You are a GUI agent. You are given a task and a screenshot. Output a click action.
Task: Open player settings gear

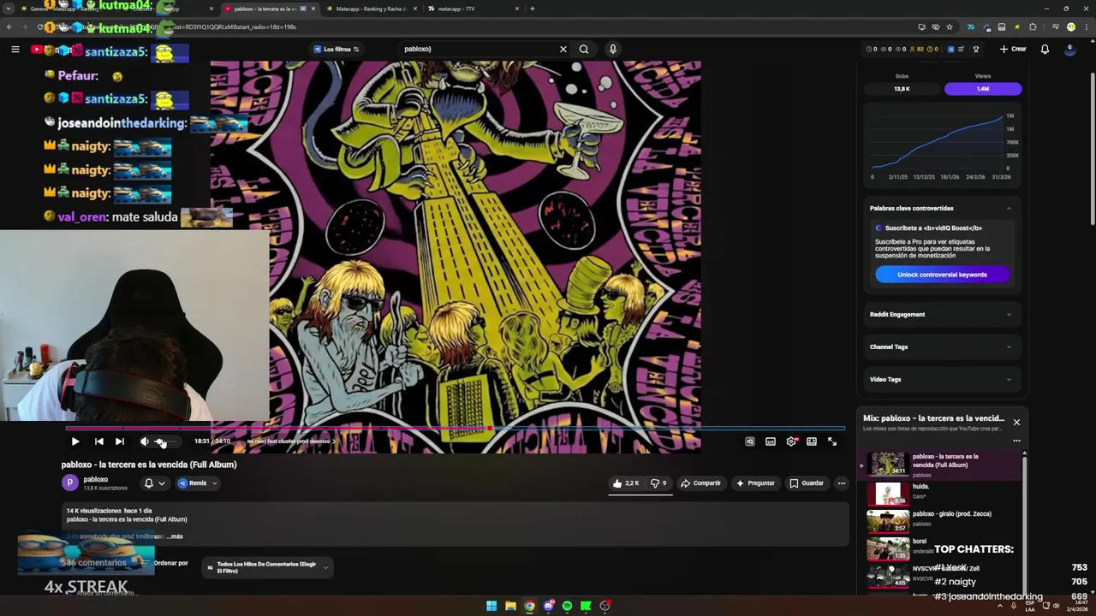[x=791, y=441]
